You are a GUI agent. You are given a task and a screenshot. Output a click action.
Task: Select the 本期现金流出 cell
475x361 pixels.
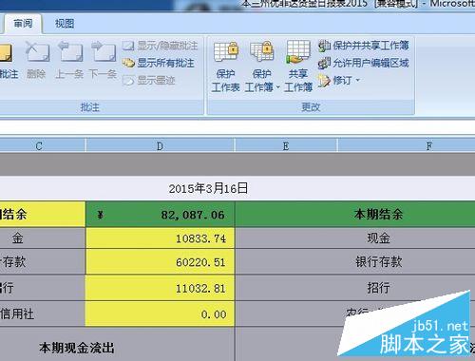[x=117, y=345]
